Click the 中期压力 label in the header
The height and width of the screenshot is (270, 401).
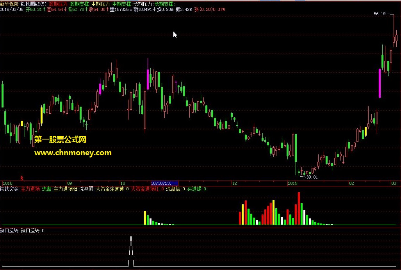tap(100, 4)
